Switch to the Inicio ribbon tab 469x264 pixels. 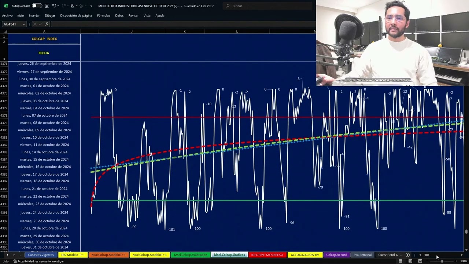point(20,15)
